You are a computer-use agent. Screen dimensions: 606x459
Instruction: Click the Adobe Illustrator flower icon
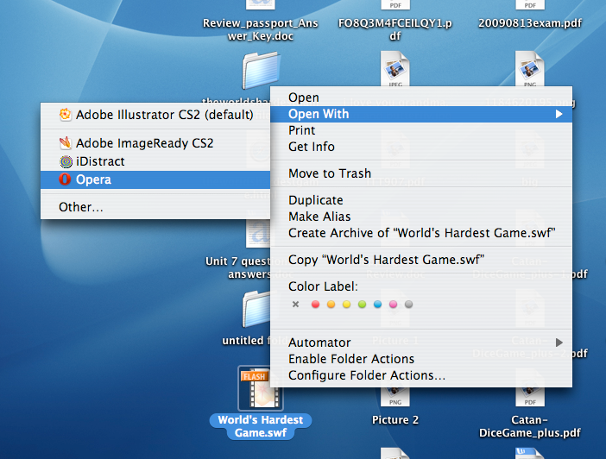(x=66, y=115)
